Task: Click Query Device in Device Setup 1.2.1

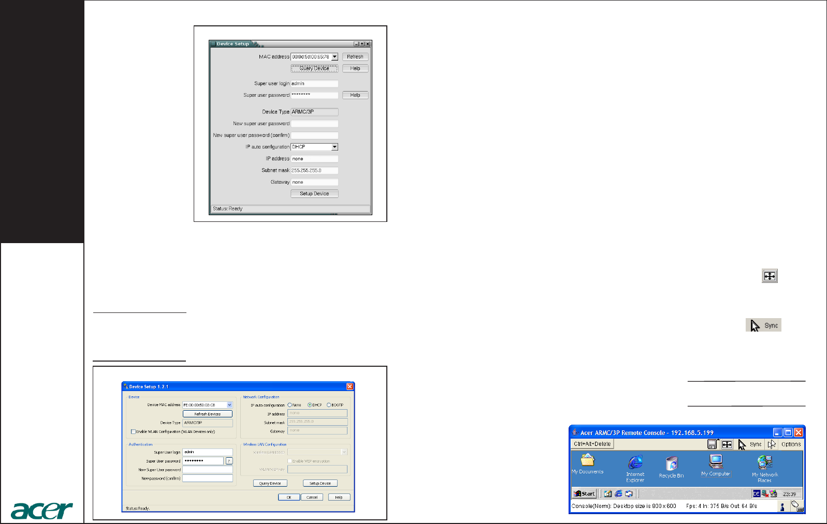Action: point(270,483)
